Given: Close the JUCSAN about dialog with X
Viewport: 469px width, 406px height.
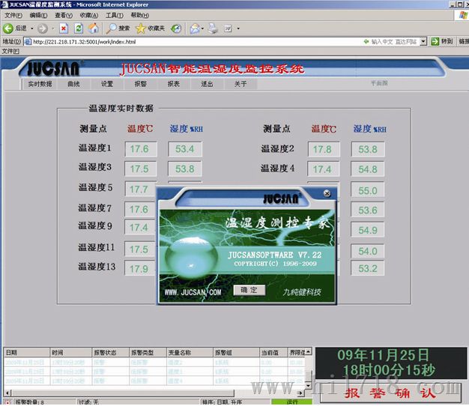Looking at the screenshot, I should (x=327, y=193).
